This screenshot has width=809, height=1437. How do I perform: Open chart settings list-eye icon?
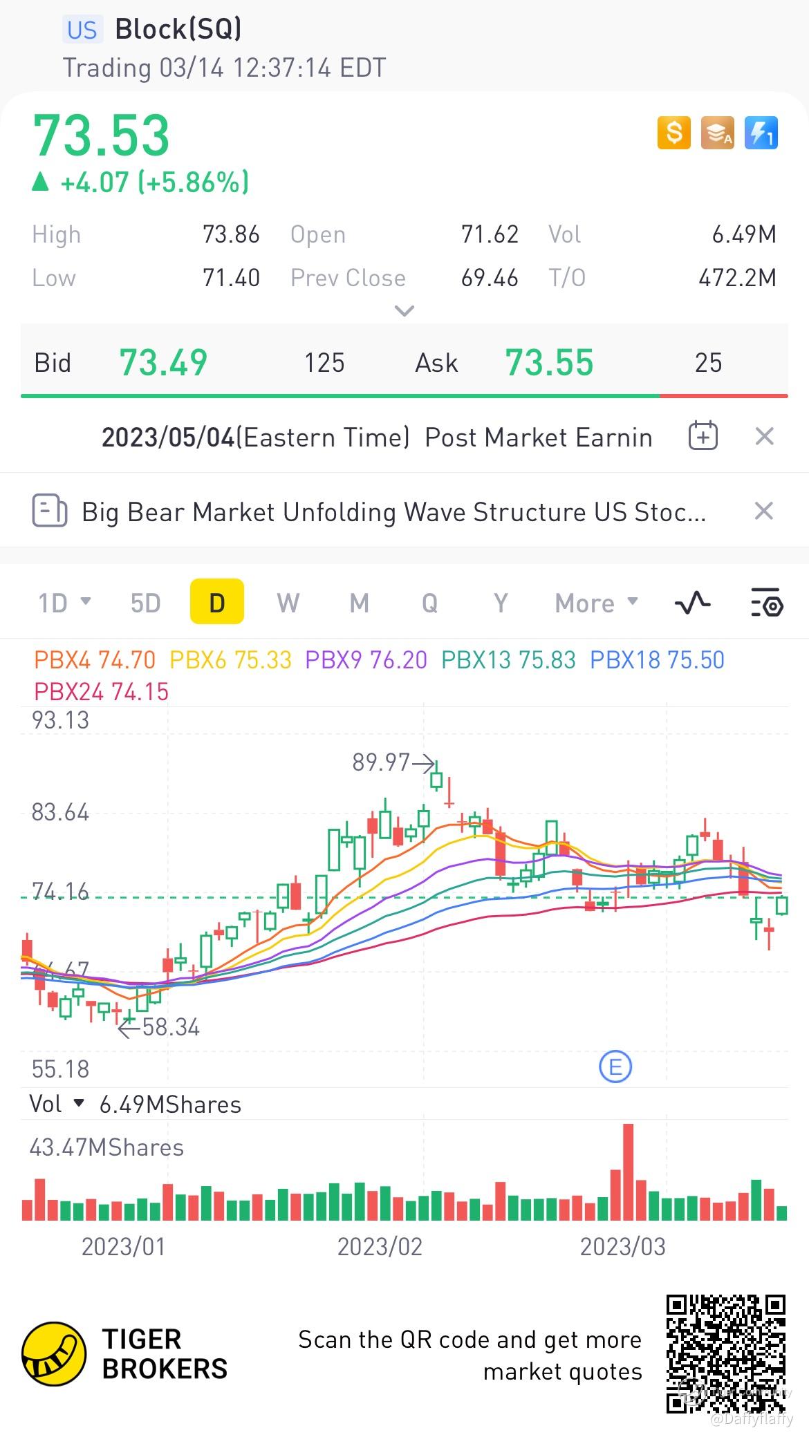tap(767, 603)
